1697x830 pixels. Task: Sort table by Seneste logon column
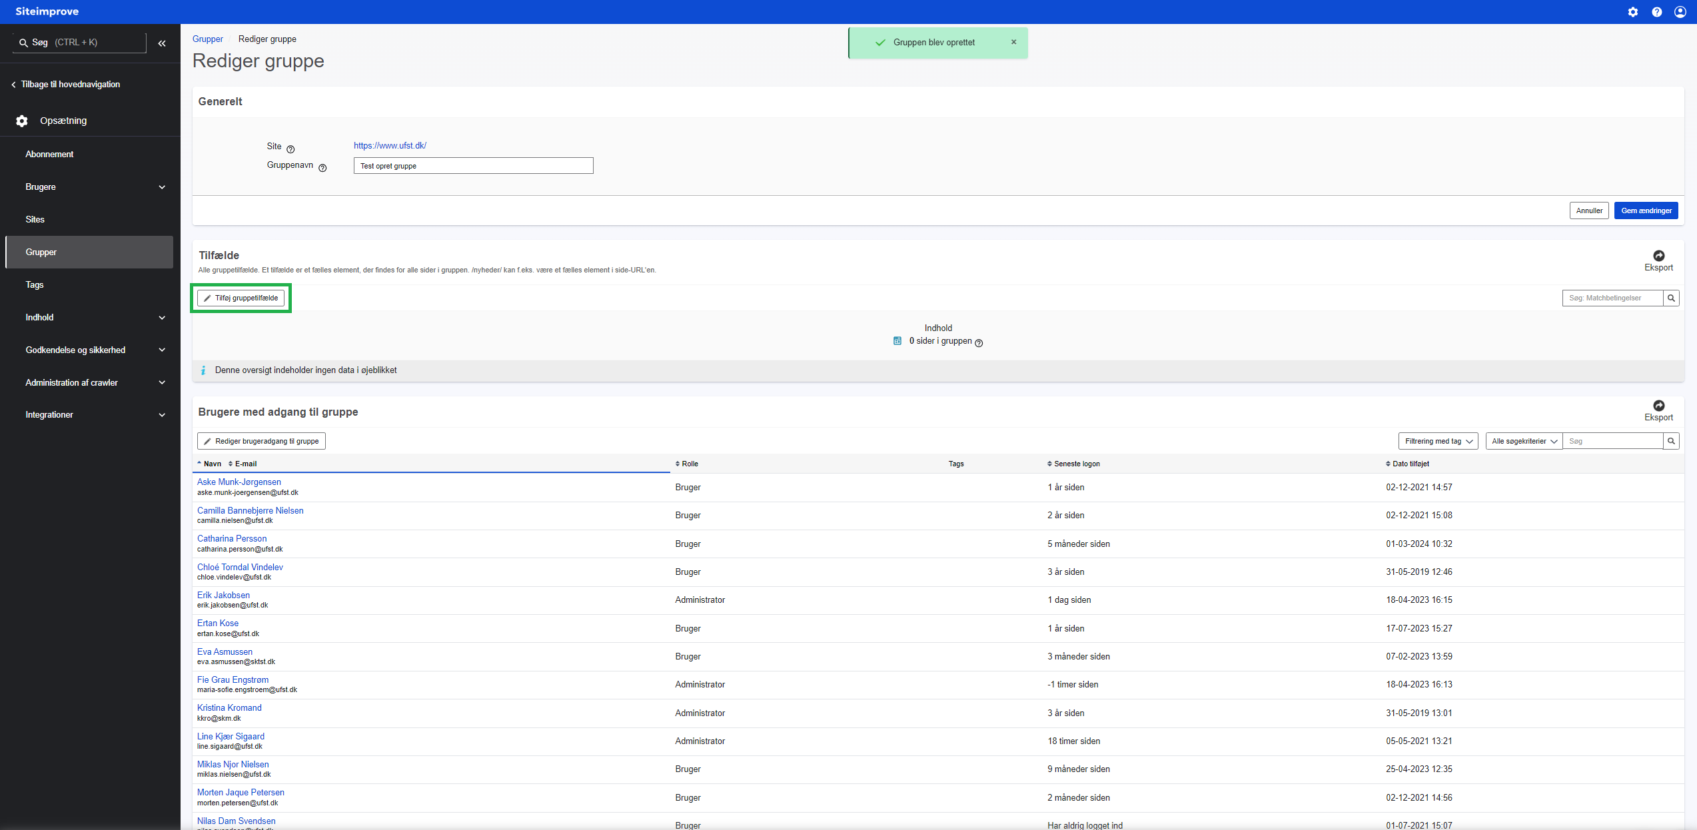tap(1076, 464)
